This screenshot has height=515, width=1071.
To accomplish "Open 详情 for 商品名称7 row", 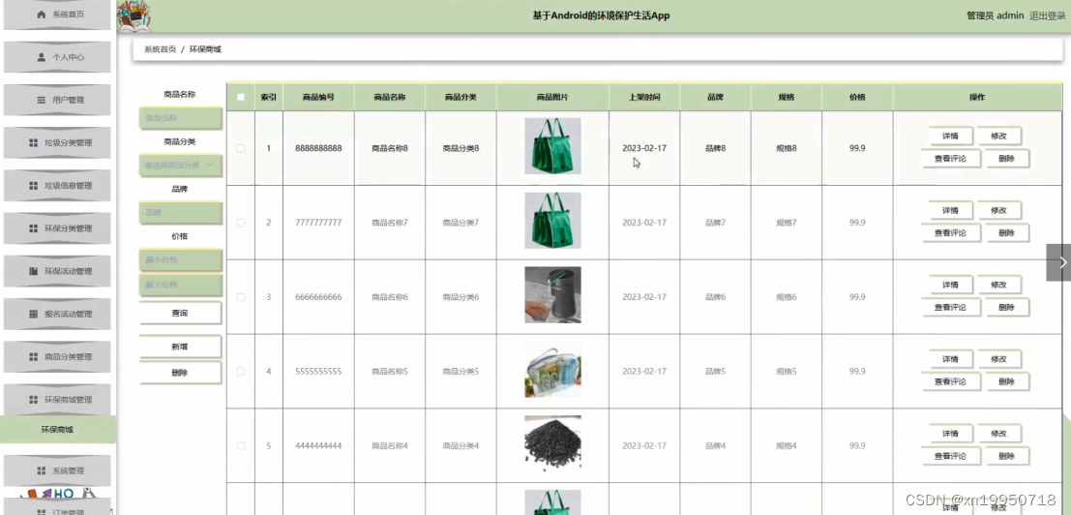I will (950, 210).
